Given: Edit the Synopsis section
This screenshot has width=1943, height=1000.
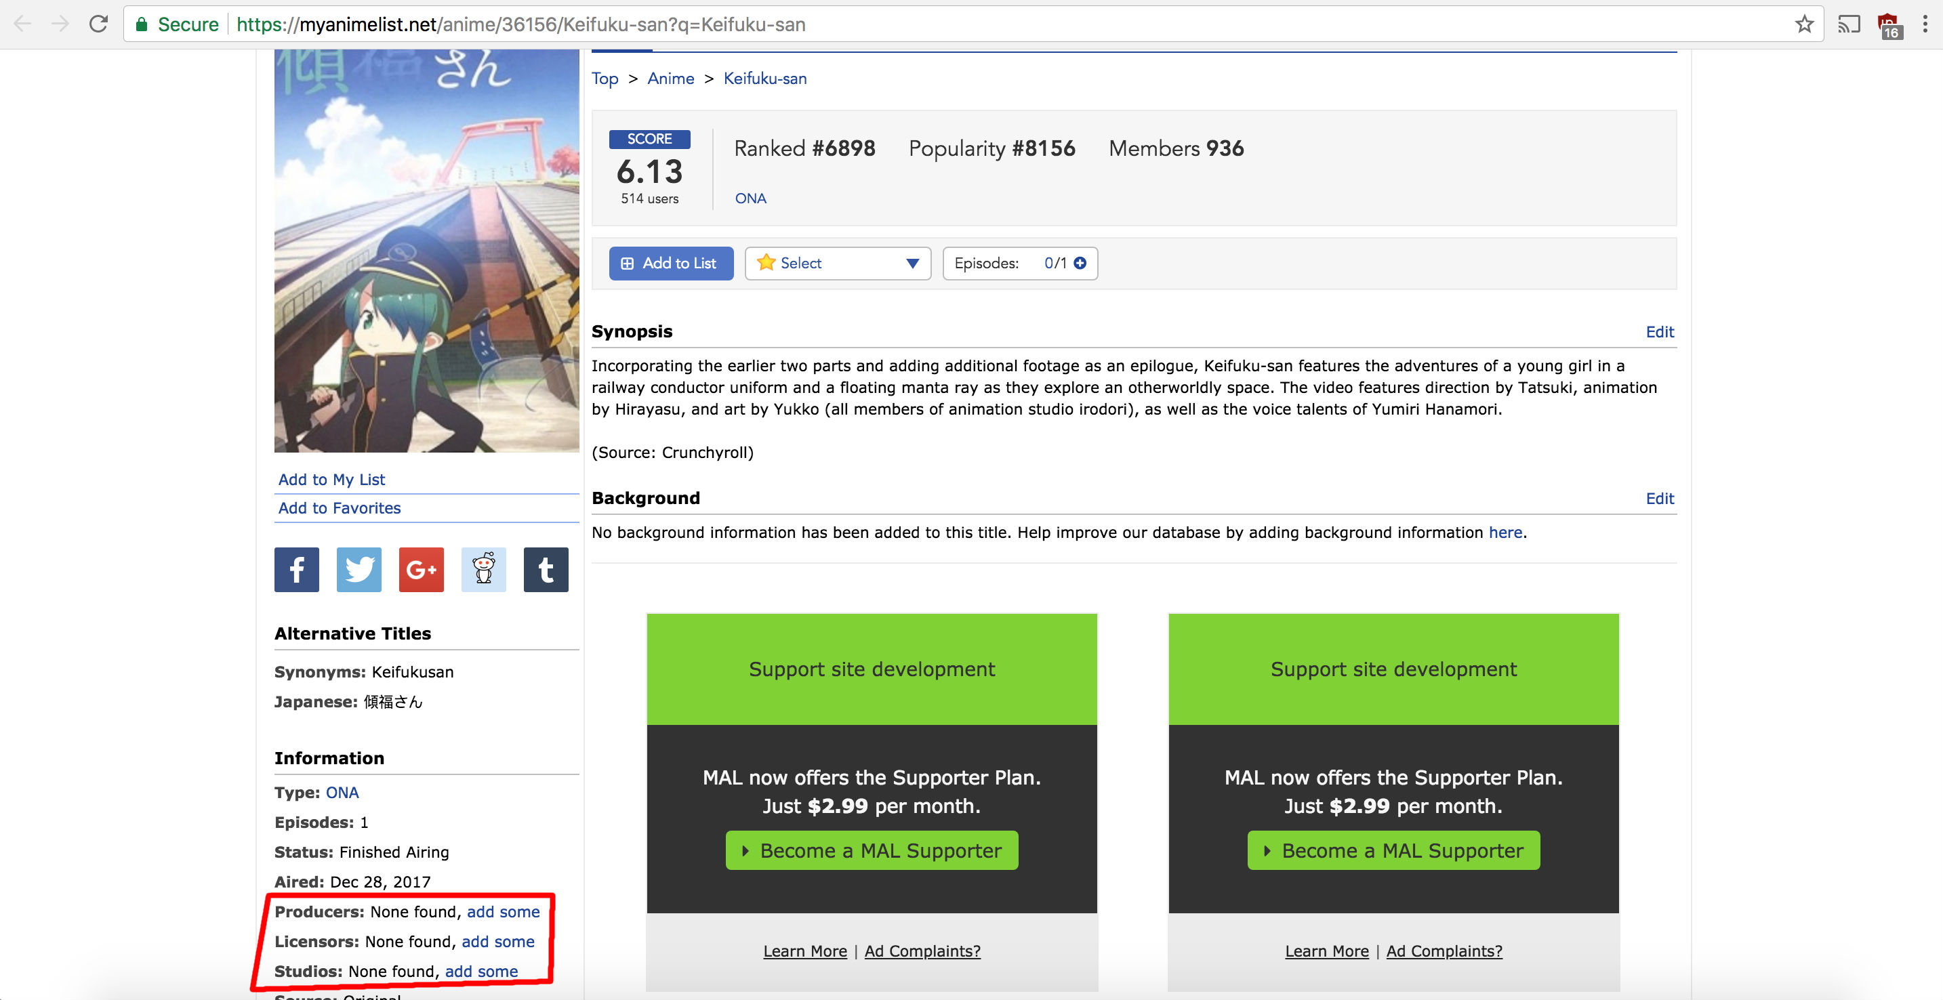Looking at the screenshot, I should [x=1660, y=332].
